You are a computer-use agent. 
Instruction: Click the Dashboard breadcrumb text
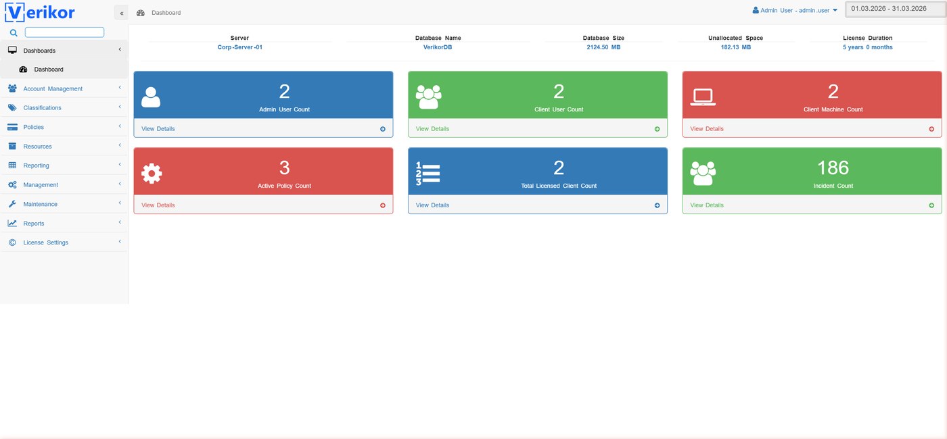pos(166,13)
